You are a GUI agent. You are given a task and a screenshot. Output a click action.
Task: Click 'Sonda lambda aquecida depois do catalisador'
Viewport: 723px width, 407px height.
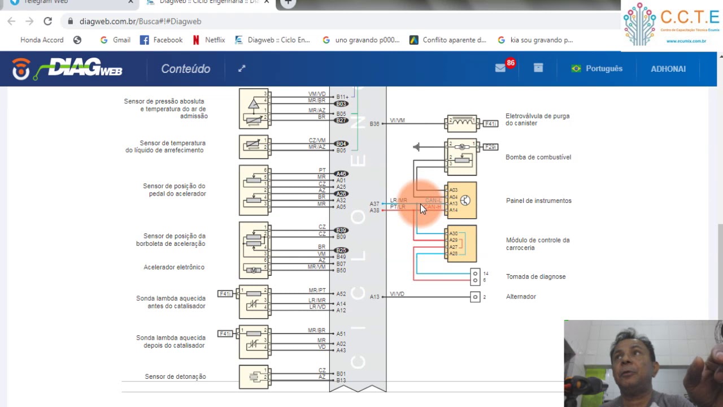171,341
